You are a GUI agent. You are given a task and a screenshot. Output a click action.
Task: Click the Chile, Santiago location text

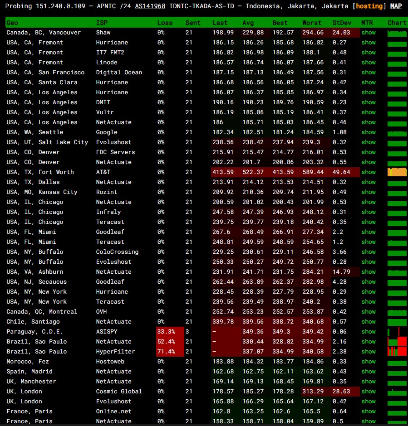33,322
